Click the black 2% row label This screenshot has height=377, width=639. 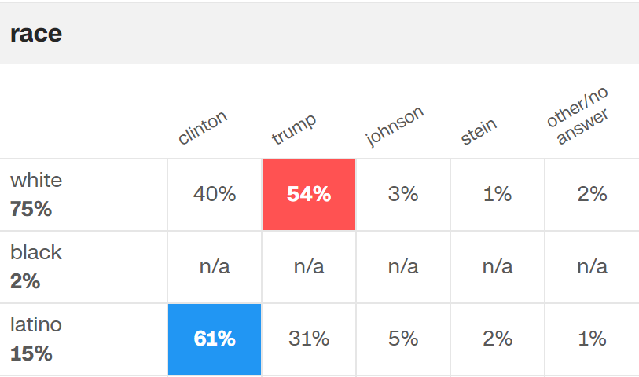click(36, 267)
